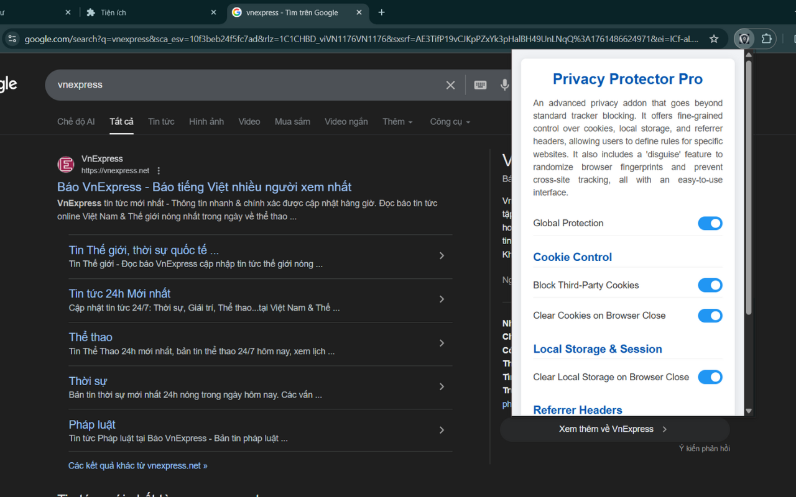Screen dimensions: 796x497
Task: Expand the Công cụ menu
Action: click(x=449, y=121)
